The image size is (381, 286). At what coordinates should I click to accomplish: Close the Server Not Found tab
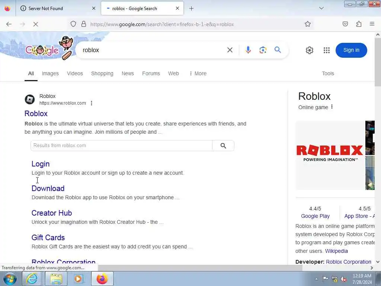(94, 9)
